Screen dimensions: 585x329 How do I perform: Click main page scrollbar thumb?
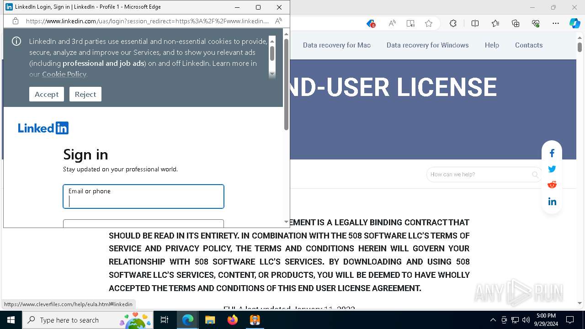click(x=580, y=47)
